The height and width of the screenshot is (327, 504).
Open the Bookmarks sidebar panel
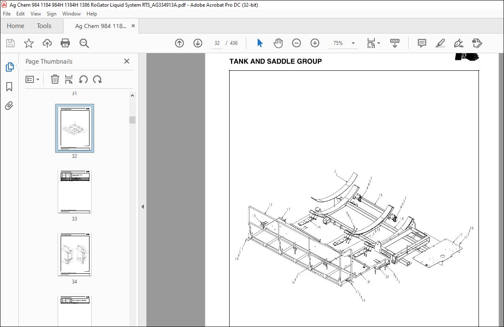click(x=9, y=87)
